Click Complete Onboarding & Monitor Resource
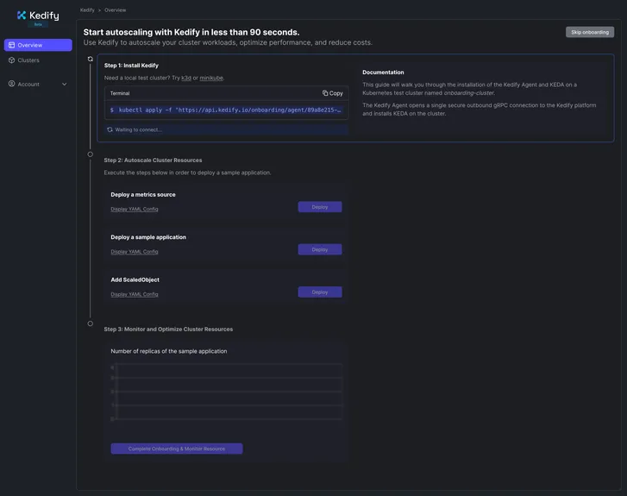This screenshot has width=627, height=496. pos(177,449)
